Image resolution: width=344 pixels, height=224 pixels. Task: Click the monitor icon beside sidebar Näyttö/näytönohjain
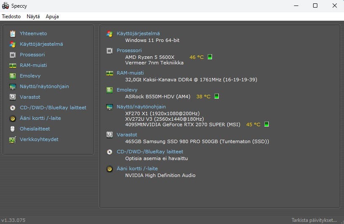point(13,86)
